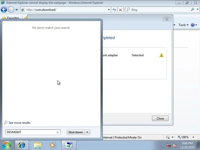Screen dimensions: 200x150
Task: Click the IE status bar security icon
Action: click(168, 137)
